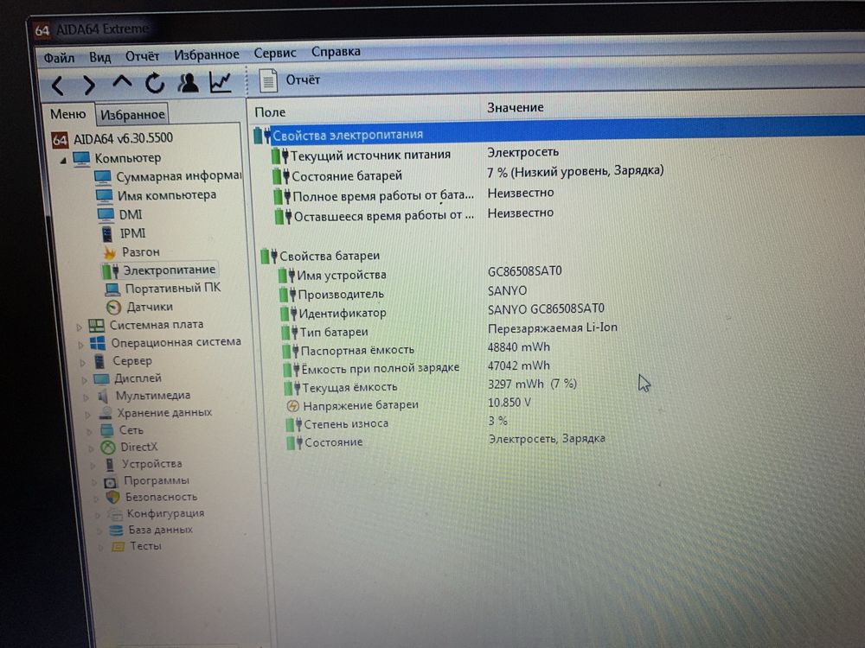Image resolution: width=865 pixels, height=648 pixels.
Task: Refresh the report with the circular arrow
Action: pos(155,83)
